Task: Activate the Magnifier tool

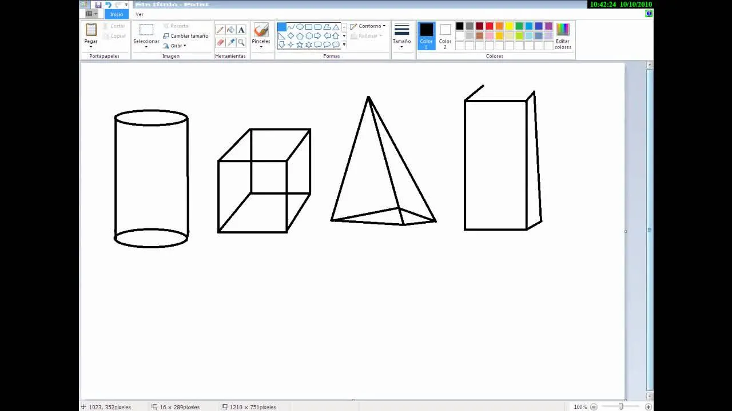Action: click(241, 42)
